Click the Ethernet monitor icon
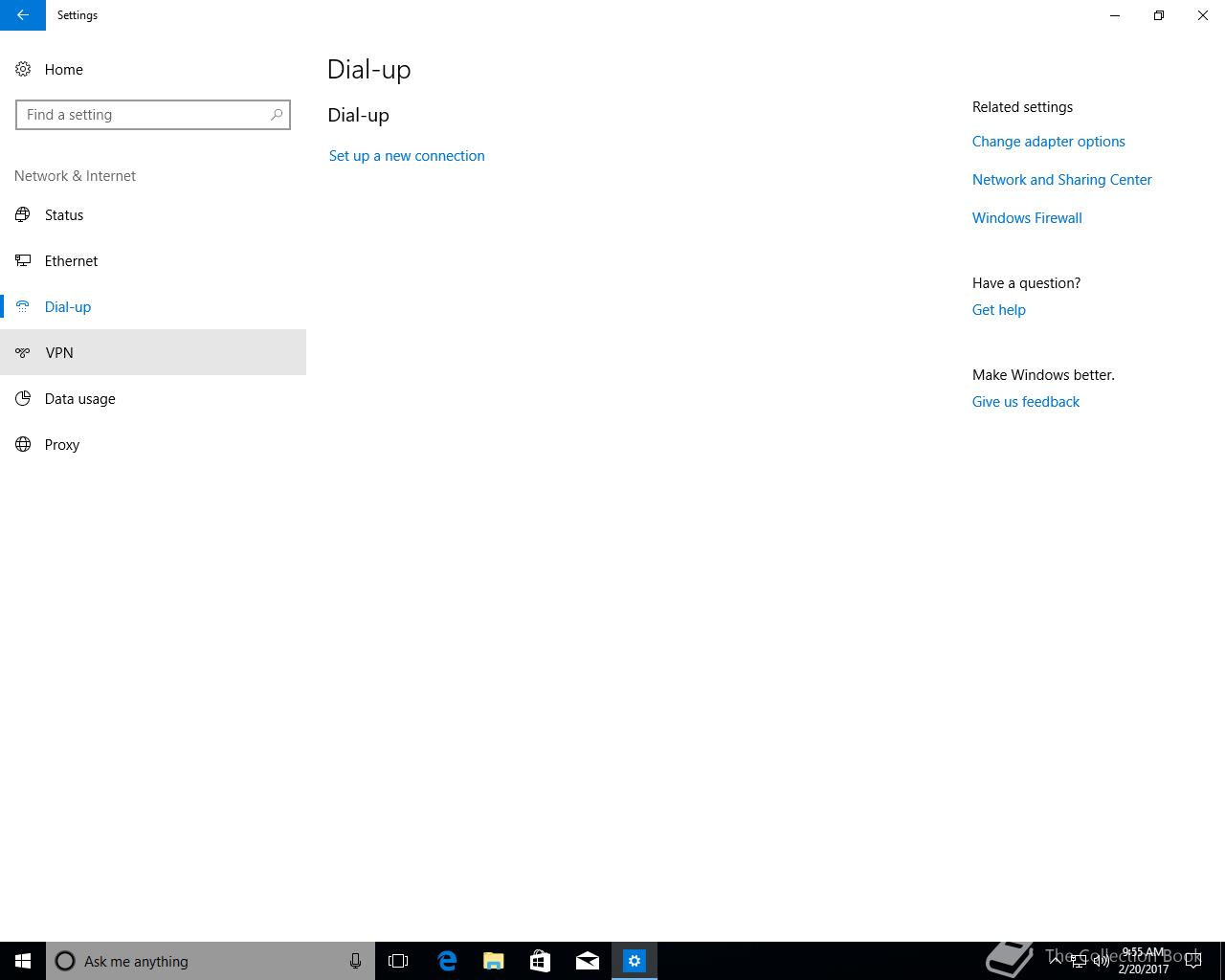Image resolution: width=1225 pixels, height=980 pixels. point(23,261)
